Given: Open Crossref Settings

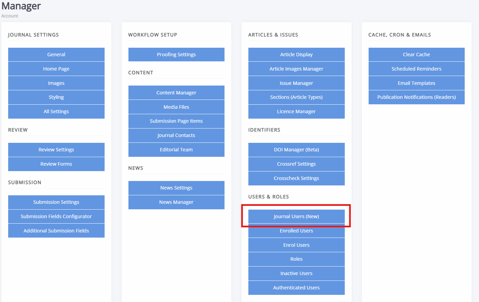Looking at the screenshot, I should click(296, 164).
